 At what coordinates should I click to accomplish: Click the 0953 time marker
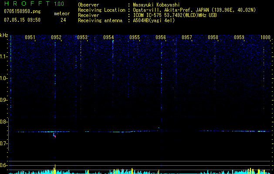(82, 37)
